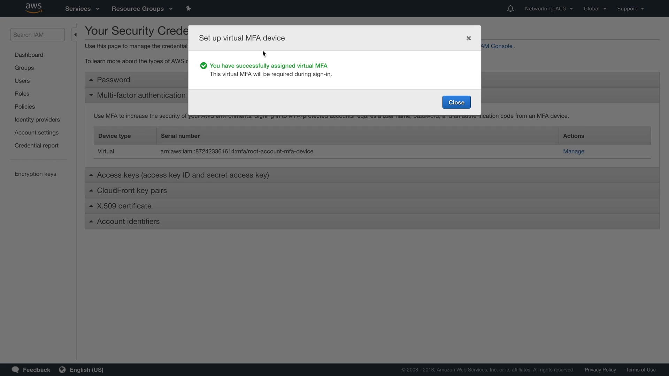The height and width of the screenshot is (376, 669).
Task: Expand the Account identifiers section
Action: point(128,221)
